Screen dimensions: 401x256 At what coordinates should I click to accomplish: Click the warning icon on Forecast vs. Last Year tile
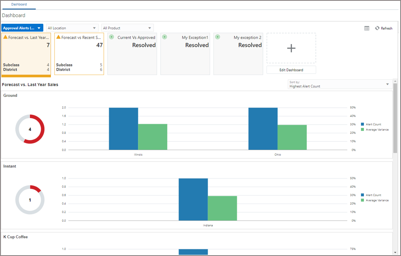[5, 37]
